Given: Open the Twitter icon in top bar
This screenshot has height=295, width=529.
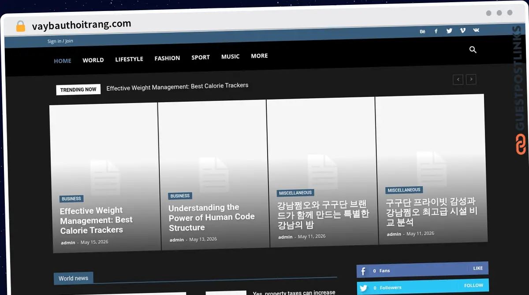Looking at the screenshot, I should tap(449, 31).
